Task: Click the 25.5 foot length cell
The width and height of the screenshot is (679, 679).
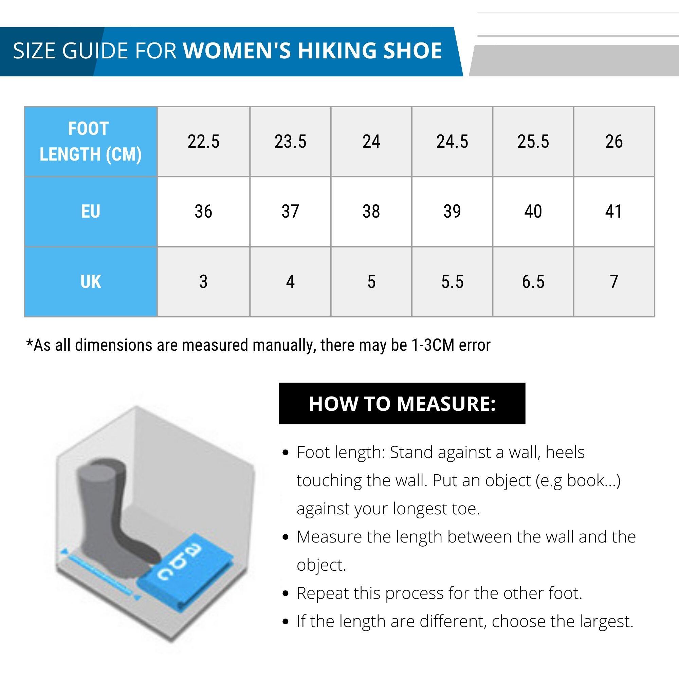Action: point(533,141)
